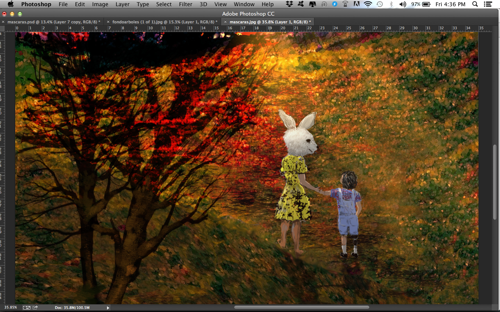The image size is (500, 312).
Task: Open the Spotlight search magnifier
Action: tap(475, 4)
